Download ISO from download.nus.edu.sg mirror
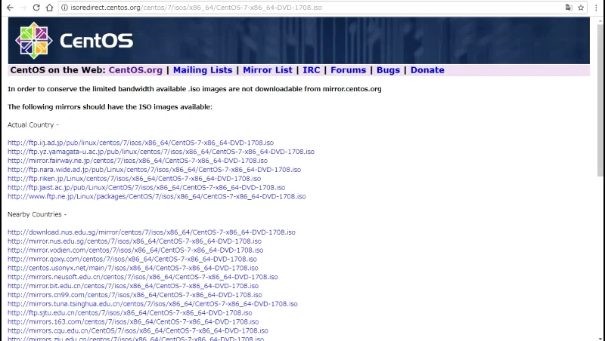Image resolution: width=605 pixels, height=341 pixels. [151, 232]
